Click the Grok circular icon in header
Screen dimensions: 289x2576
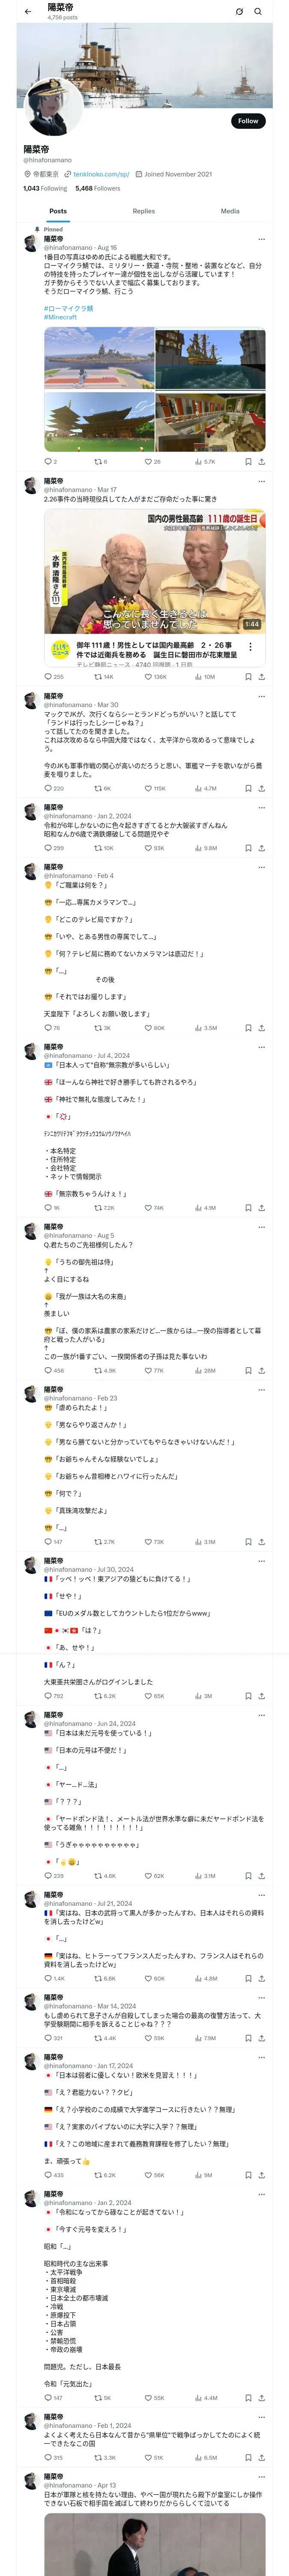tap(239, 12)
